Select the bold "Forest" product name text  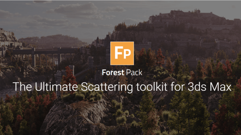[x=113, y=72]
